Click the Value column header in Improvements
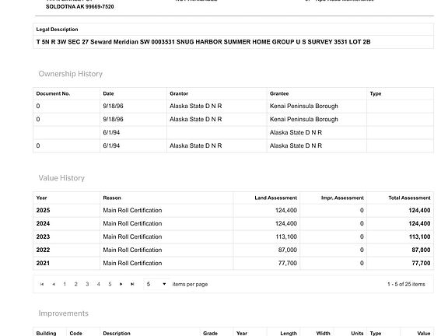448x336 pixels. (424, 334)
